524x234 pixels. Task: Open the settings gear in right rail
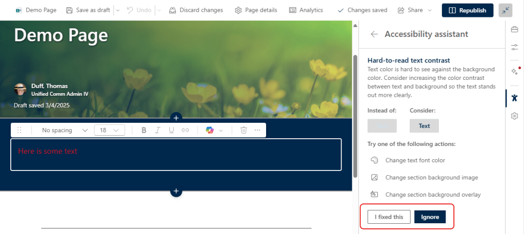[514, 116]
